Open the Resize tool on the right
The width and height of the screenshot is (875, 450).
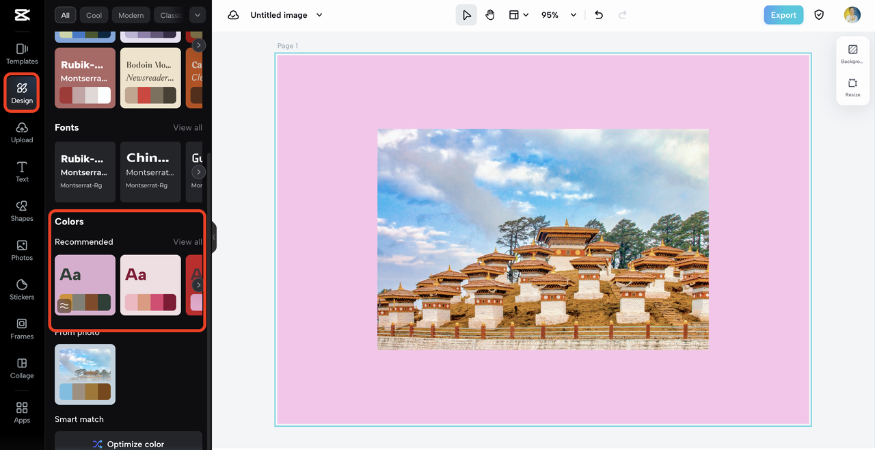coord(852,88)
